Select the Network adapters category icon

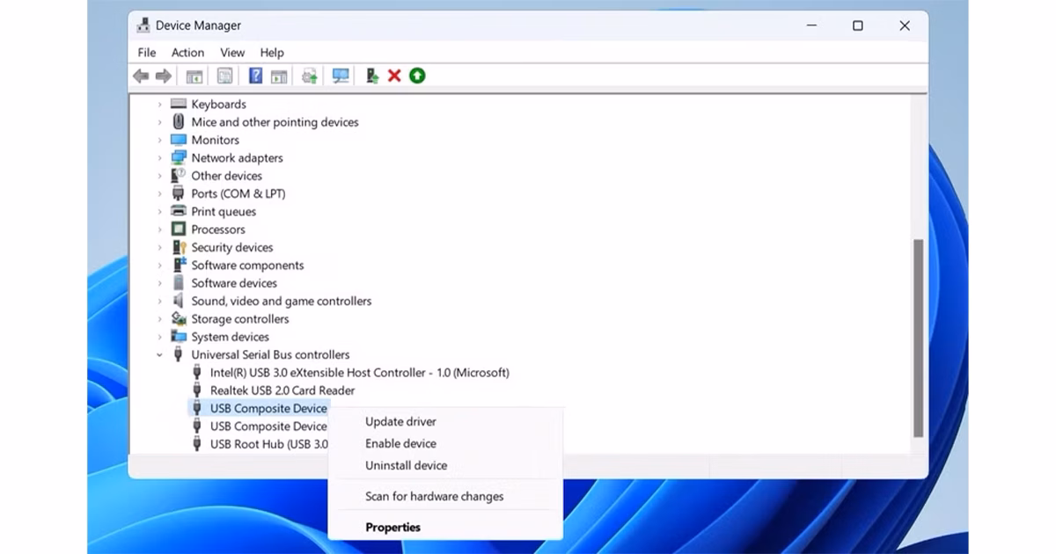[x=179, y=158]
